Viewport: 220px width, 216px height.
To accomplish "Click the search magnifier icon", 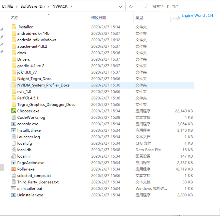I will pos(146,7).
